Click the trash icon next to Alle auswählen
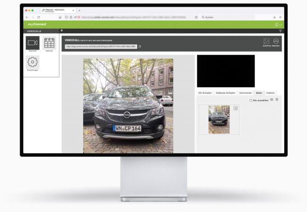This screenshot has width=307, height=212. click(x=277, y=100)
